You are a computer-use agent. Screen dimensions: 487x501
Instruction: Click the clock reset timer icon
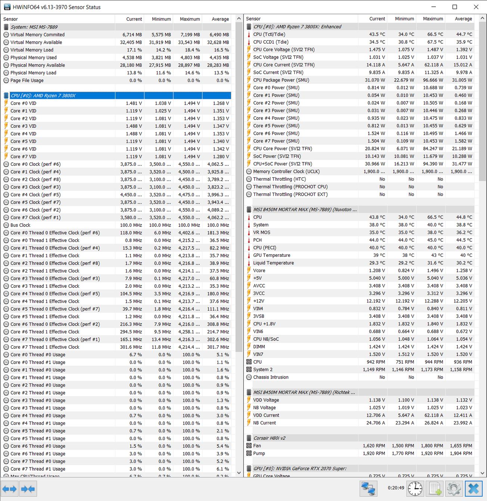coord(415,489)
